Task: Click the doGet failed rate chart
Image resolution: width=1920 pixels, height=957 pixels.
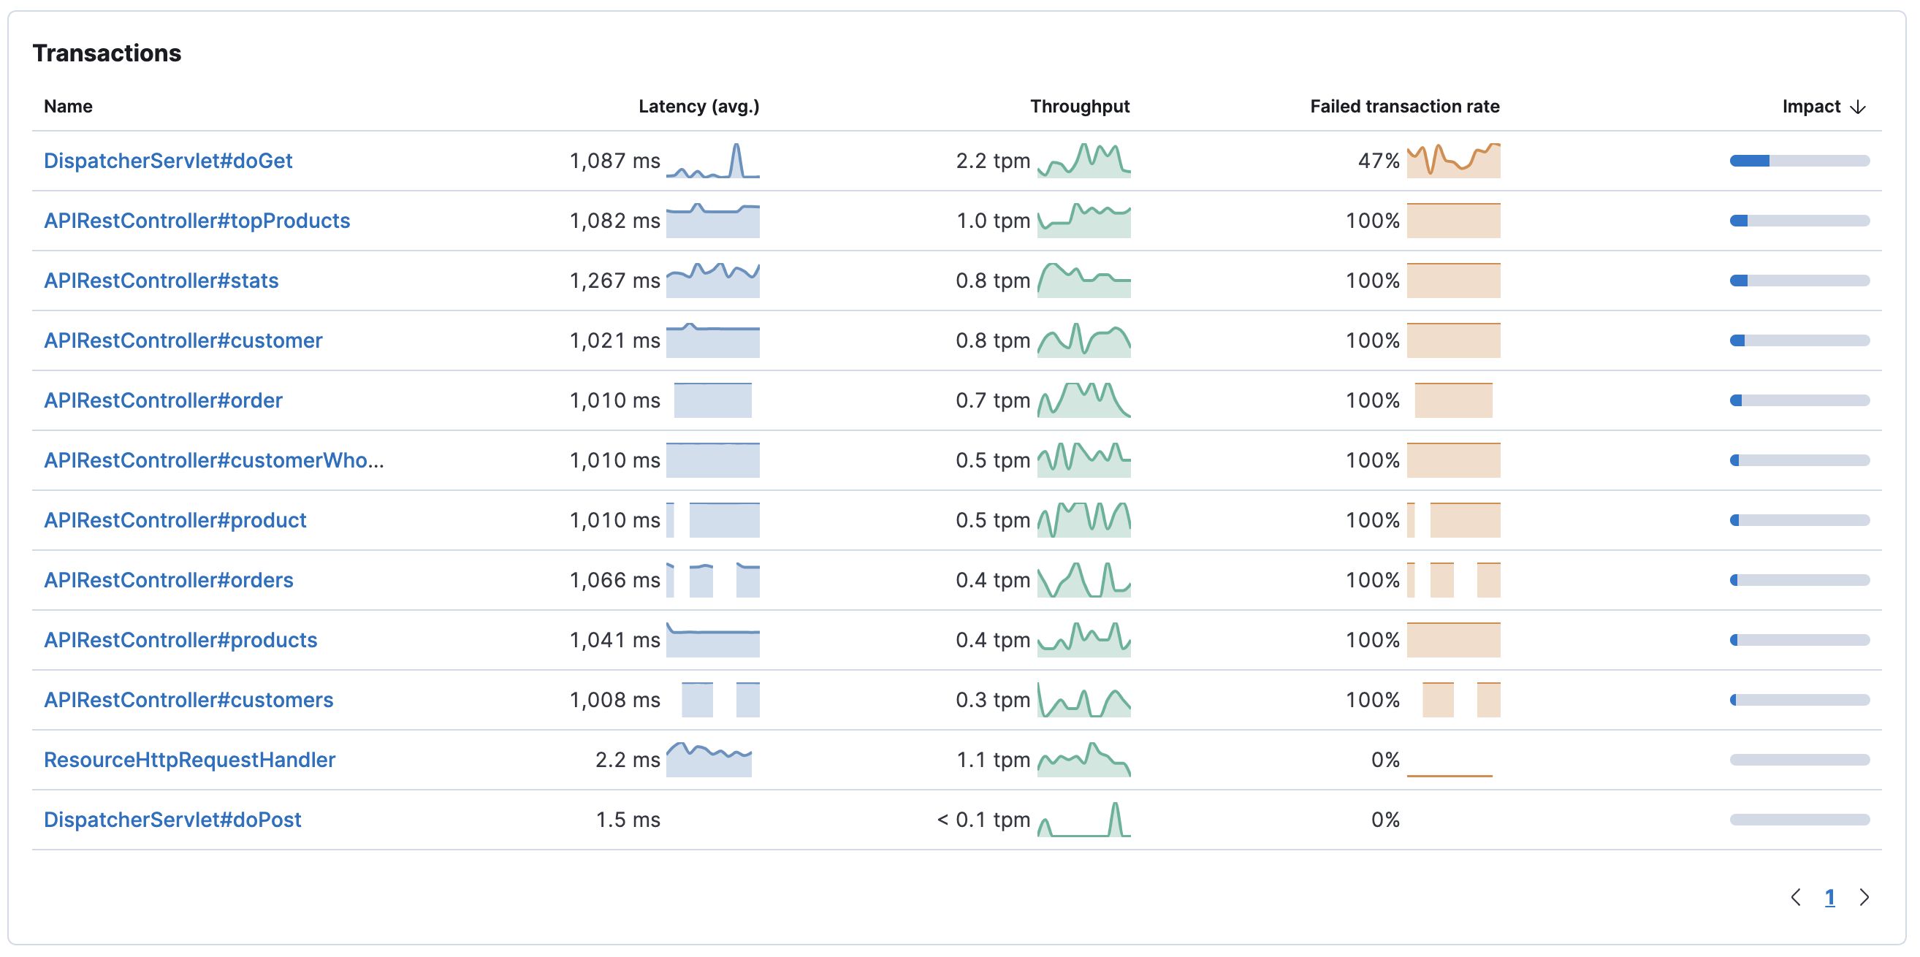Action: coord(1453,159)
